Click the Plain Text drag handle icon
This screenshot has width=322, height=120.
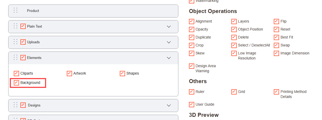16,26
